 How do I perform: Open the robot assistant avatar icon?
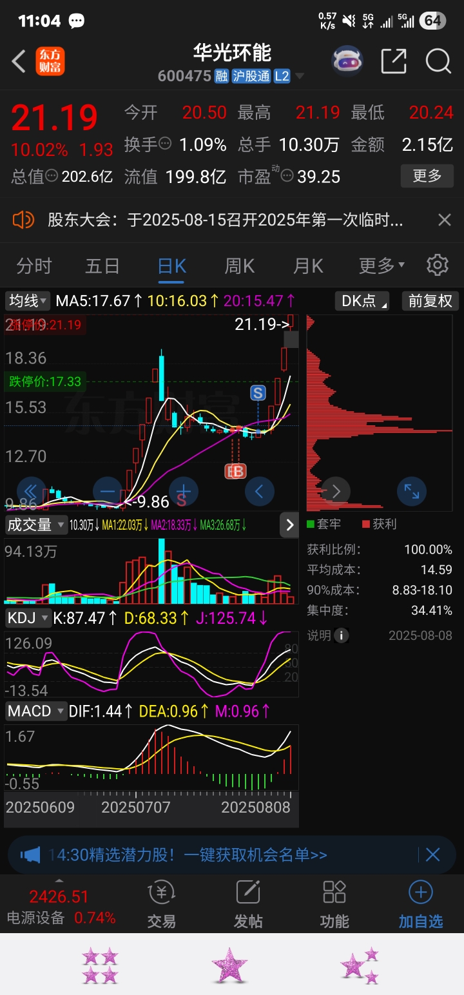point(347,61)
